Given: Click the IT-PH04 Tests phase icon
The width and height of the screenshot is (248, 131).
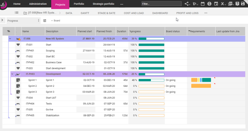Looking at the screenshot, I should point(18,104).
